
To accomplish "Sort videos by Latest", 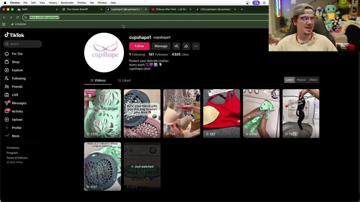I will (289, 80).
